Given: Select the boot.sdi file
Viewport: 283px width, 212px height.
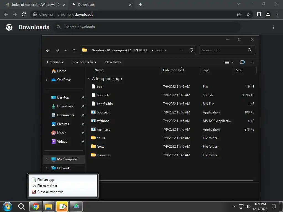Looking at the screenshot, I should (103, 95).
